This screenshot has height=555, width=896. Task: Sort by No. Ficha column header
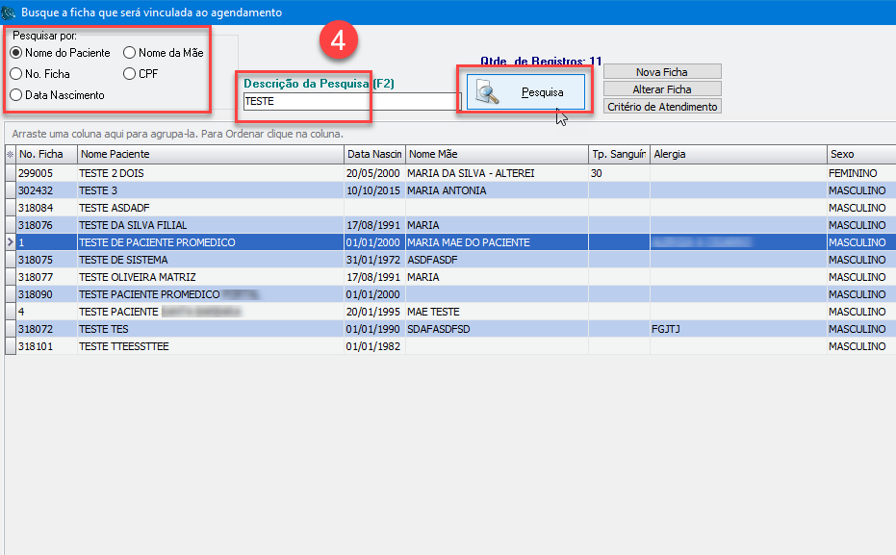(x=41, y=154)
